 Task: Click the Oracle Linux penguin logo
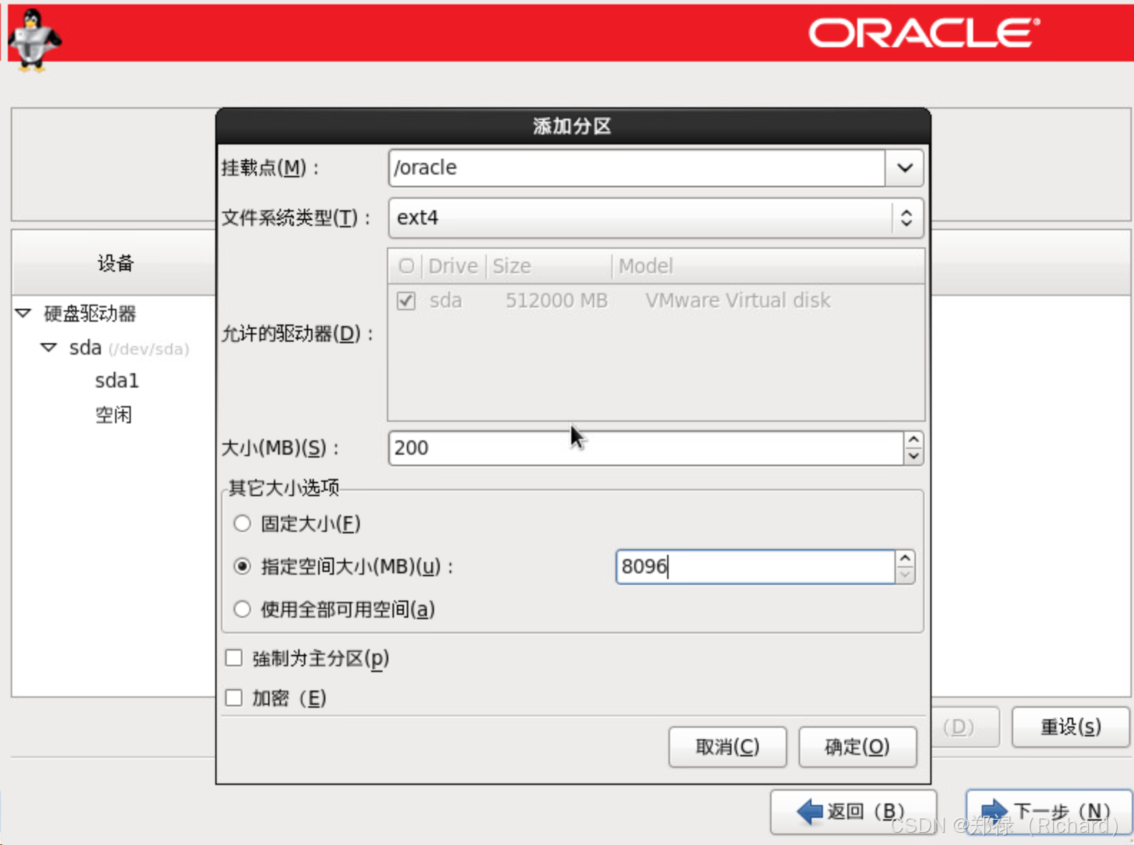34,40
